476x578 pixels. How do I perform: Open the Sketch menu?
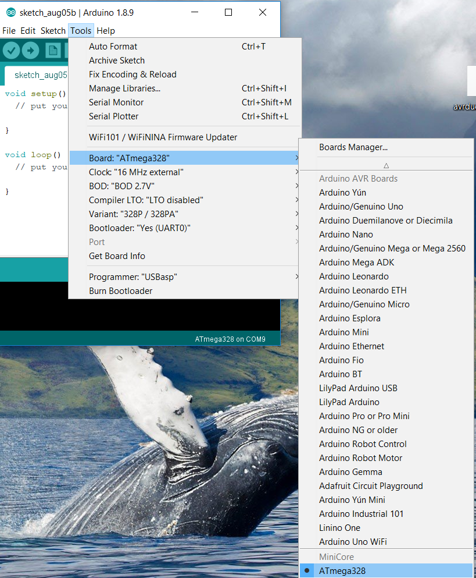53,31
